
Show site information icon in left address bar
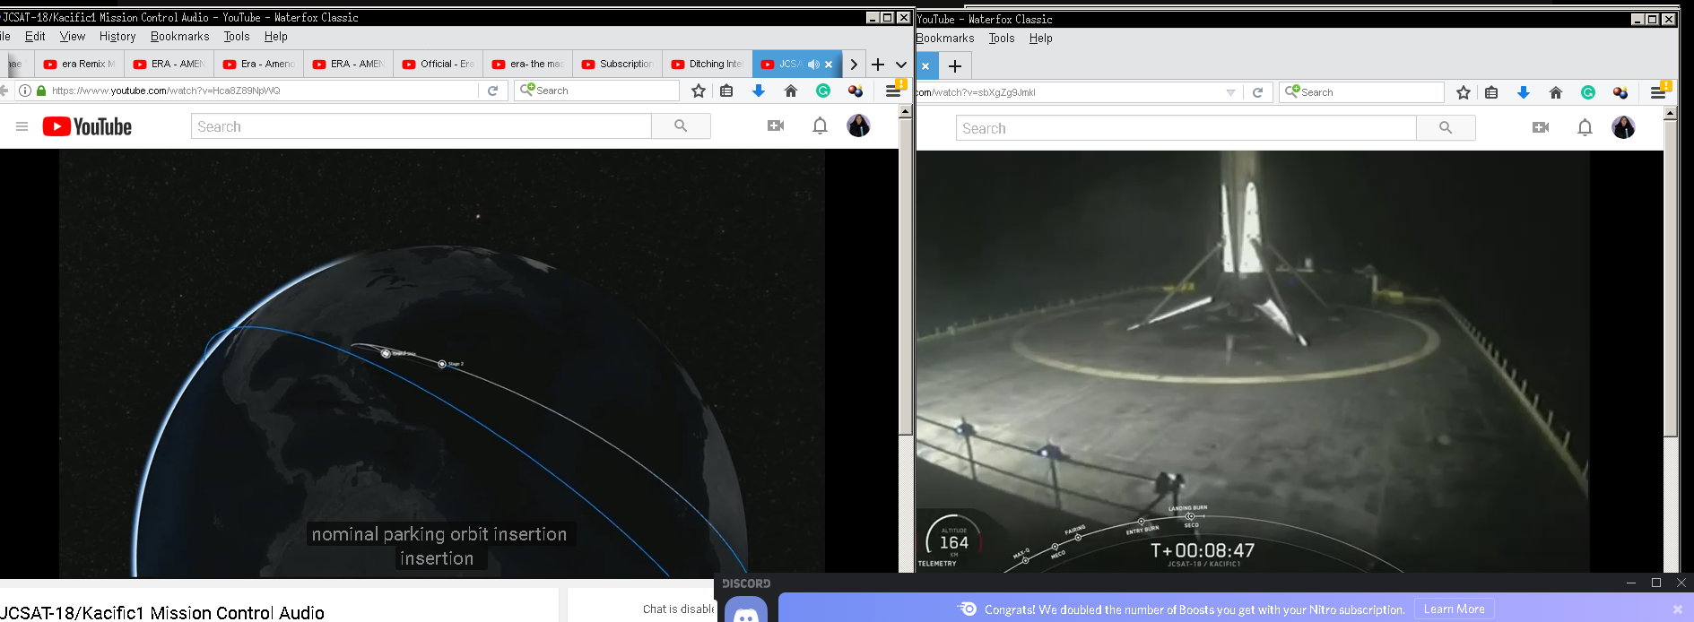[25, 91]
